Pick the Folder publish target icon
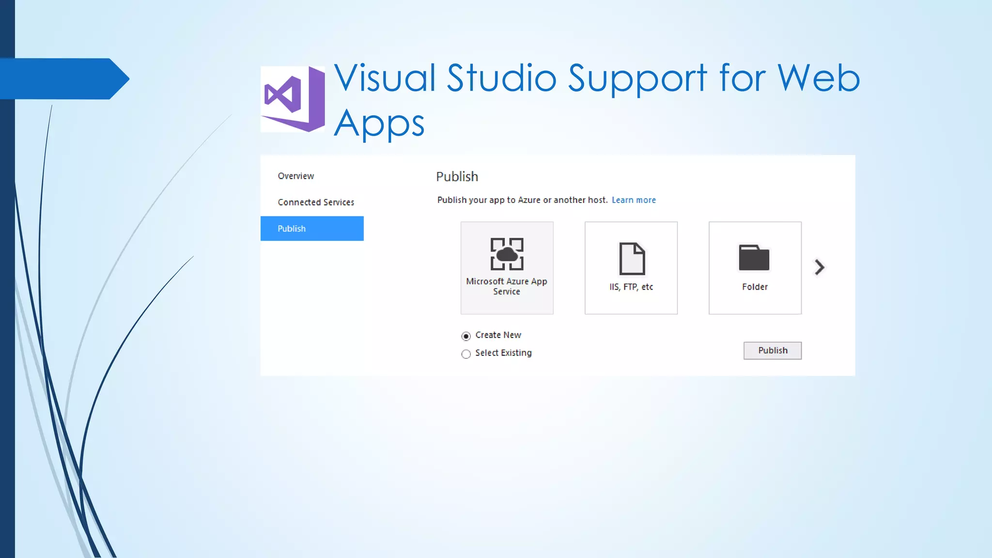Viewport: 992px width, 558px height. [x=754, y=258]
